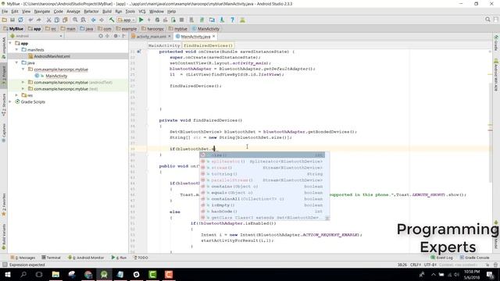The height and width of the screenshot is (281, 500).
Task: Open the TODO tool window
Action: tap(141, 258)
